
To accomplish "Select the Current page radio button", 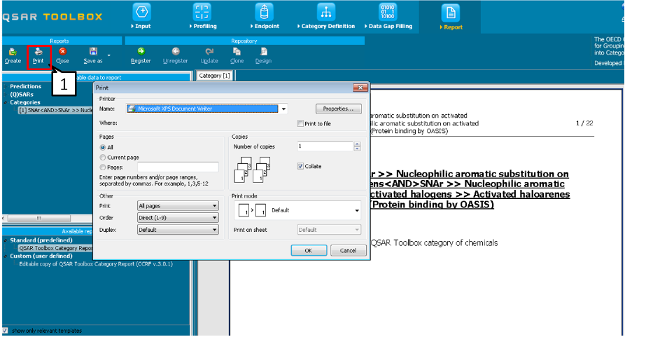I will click(x=103, y=157).
